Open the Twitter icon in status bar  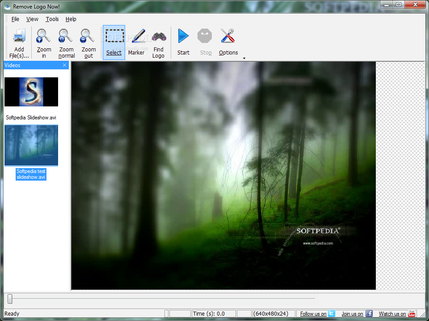pos(332,313)
